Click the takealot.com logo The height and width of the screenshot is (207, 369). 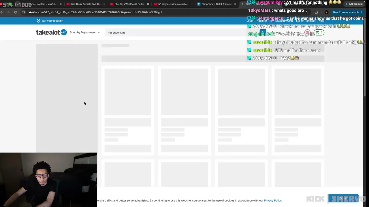pyautogui.click(x=51, y=32)
